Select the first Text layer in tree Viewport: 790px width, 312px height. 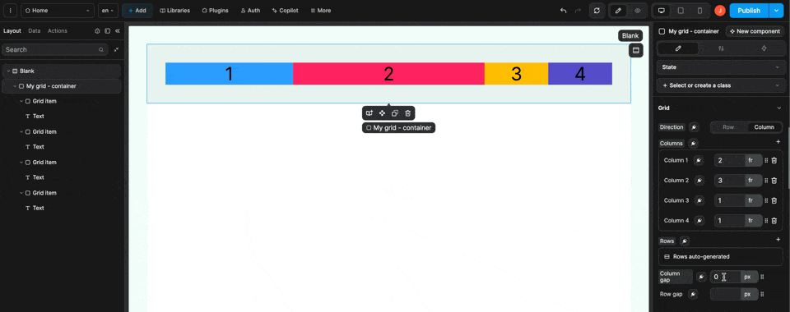click(x=39, y=116)
